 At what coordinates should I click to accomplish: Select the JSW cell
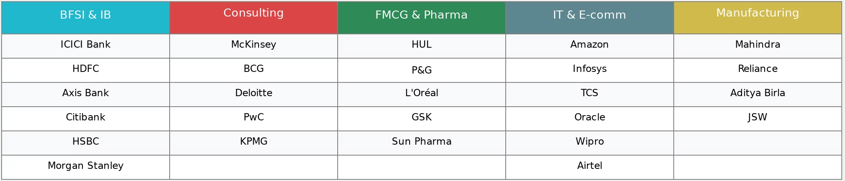(757, 118)
